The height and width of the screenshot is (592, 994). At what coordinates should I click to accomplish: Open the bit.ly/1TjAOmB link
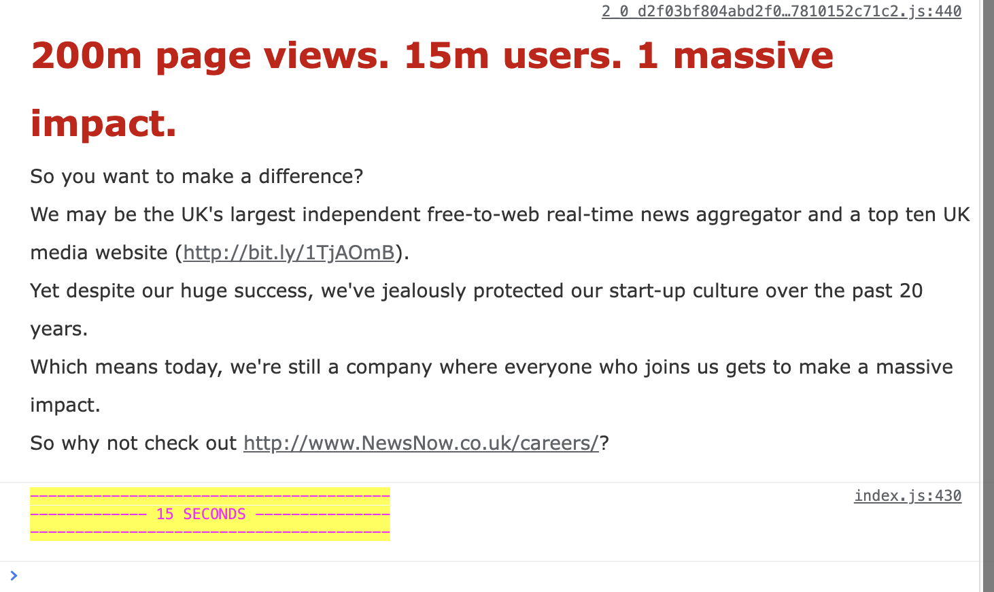[x=289, y=252]
